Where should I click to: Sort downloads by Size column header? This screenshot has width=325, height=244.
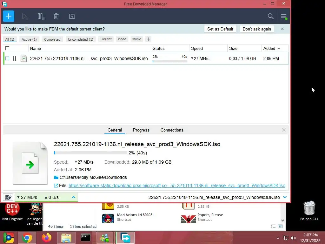[244, 48]
